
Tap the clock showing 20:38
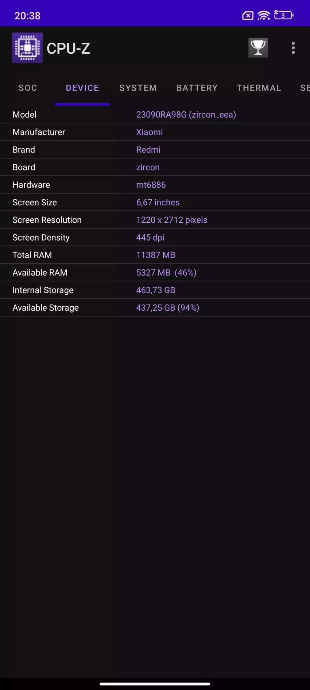pyautogui.click(x=27, y=16)
